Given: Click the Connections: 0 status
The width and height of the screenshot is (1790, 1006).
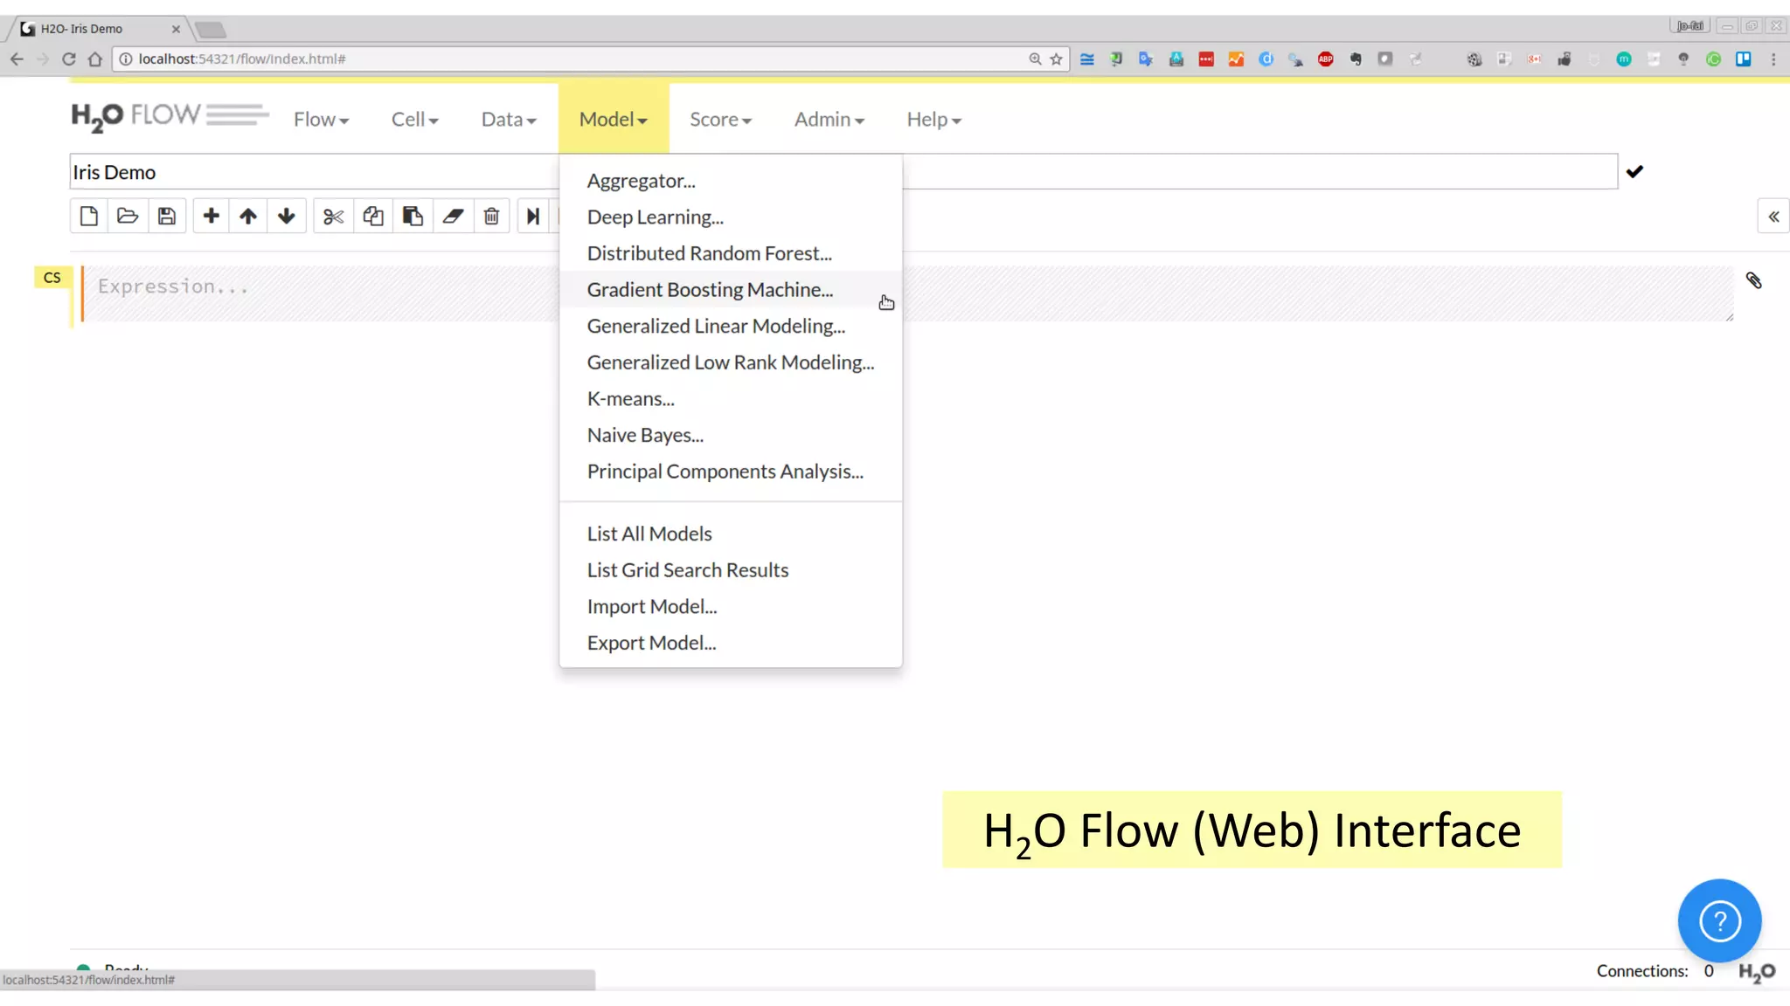Looking at the screenshot, I should 1655,971.
